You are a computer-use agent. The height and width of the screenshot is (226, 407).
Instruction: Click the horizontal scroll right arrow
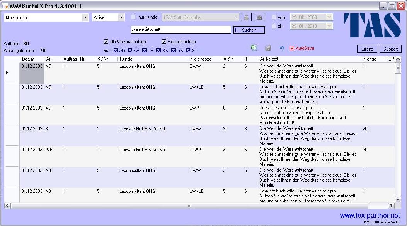click(x=391, y=206)
